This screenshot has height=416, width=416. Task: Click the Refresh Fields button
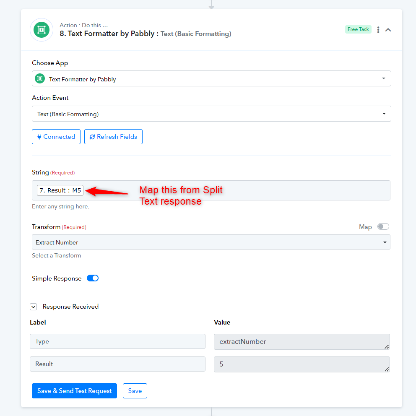click(113, 137)
